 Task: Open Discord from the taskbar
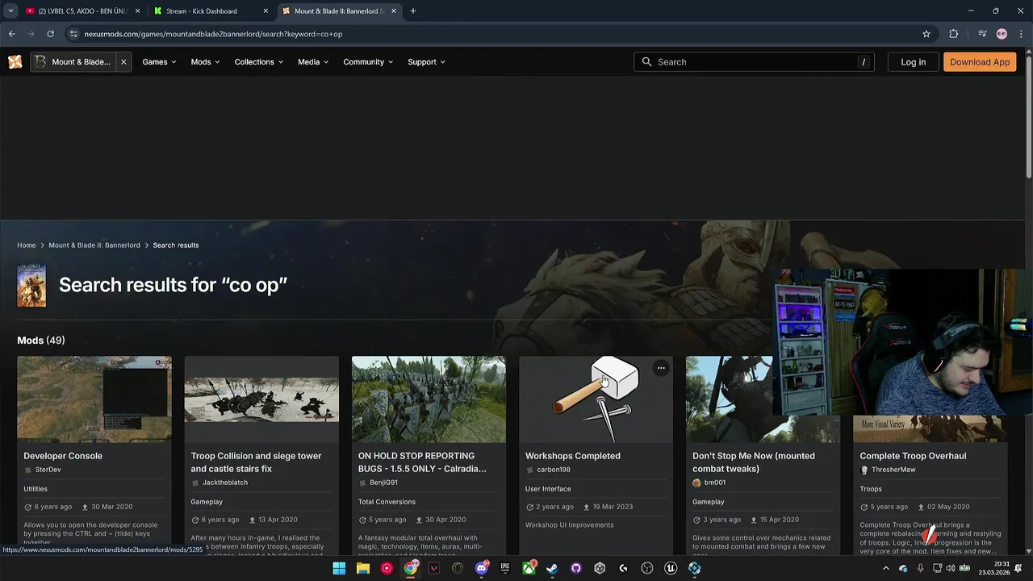click(x=482, y=568)
